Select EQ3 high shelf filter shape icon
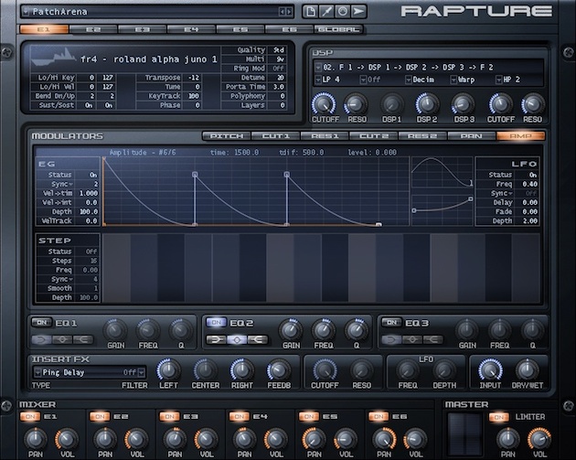Screen dimensions: 576x460 tap(433, 339)
